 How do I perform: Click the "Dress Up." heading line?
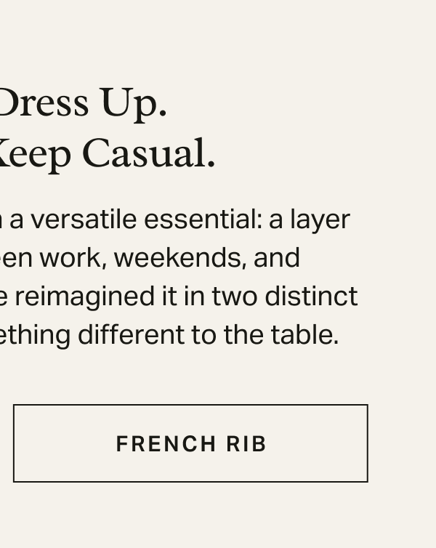point(83,103)
